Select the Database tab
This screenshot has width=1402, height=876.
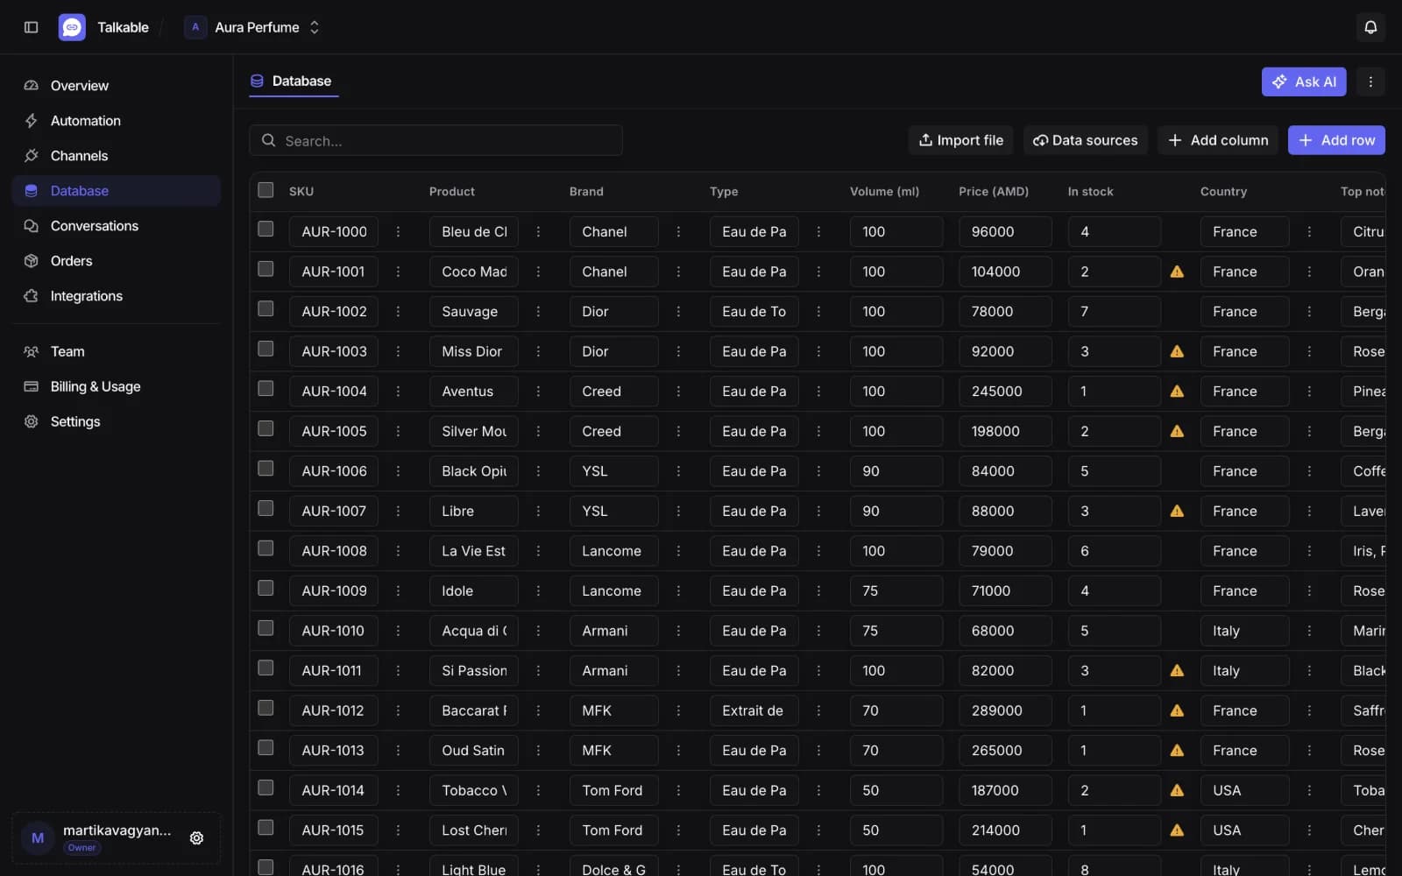click(x=293, y=81)
